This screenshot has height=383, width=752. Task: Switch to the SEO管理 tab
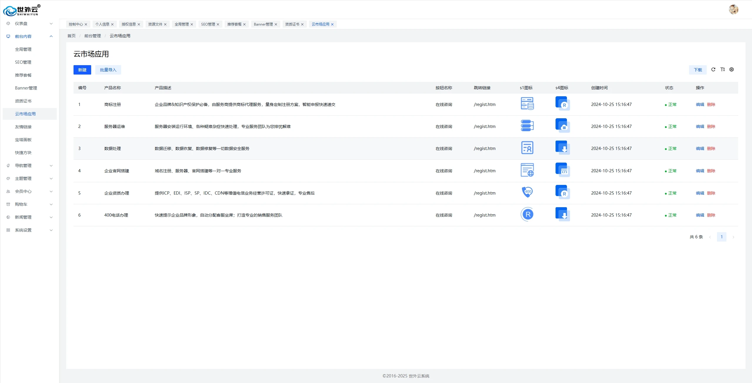[x=208, y=24]
